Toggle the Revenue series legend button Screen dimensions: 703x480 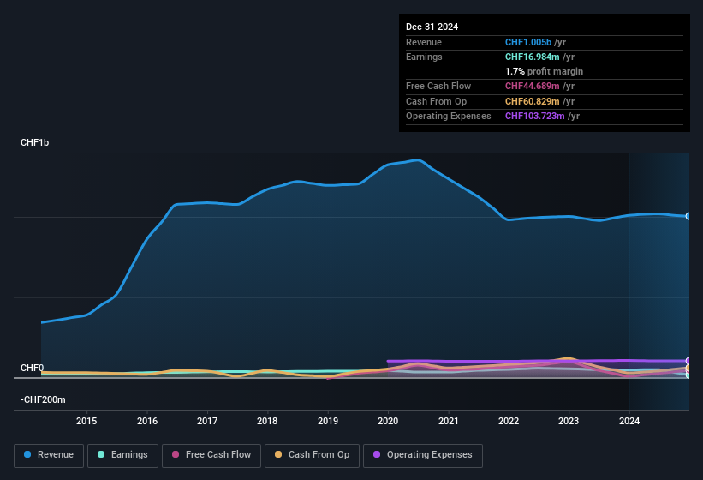[49, 456]
